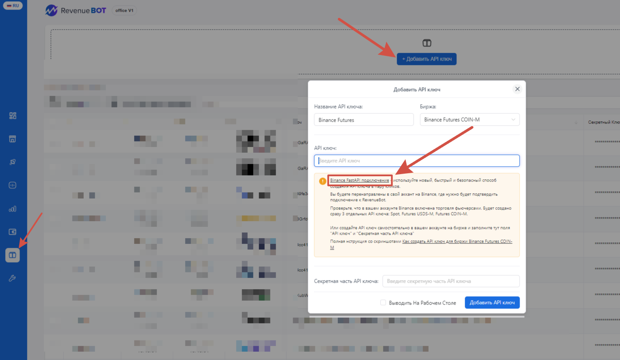The width and height of the screenshot is (620, 360).
Task: Click the office V1 badge
Action: [x=124, y=10]
